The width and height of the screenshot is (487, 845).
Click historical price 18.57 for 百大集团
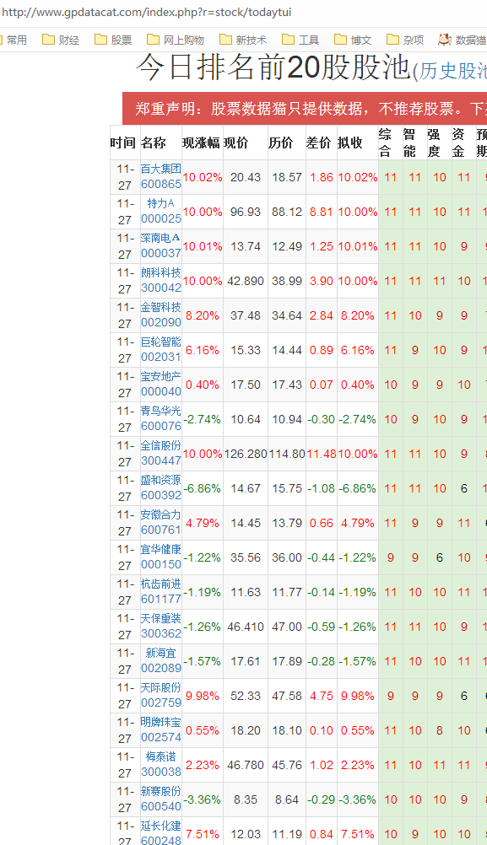(x=287, y=177)
